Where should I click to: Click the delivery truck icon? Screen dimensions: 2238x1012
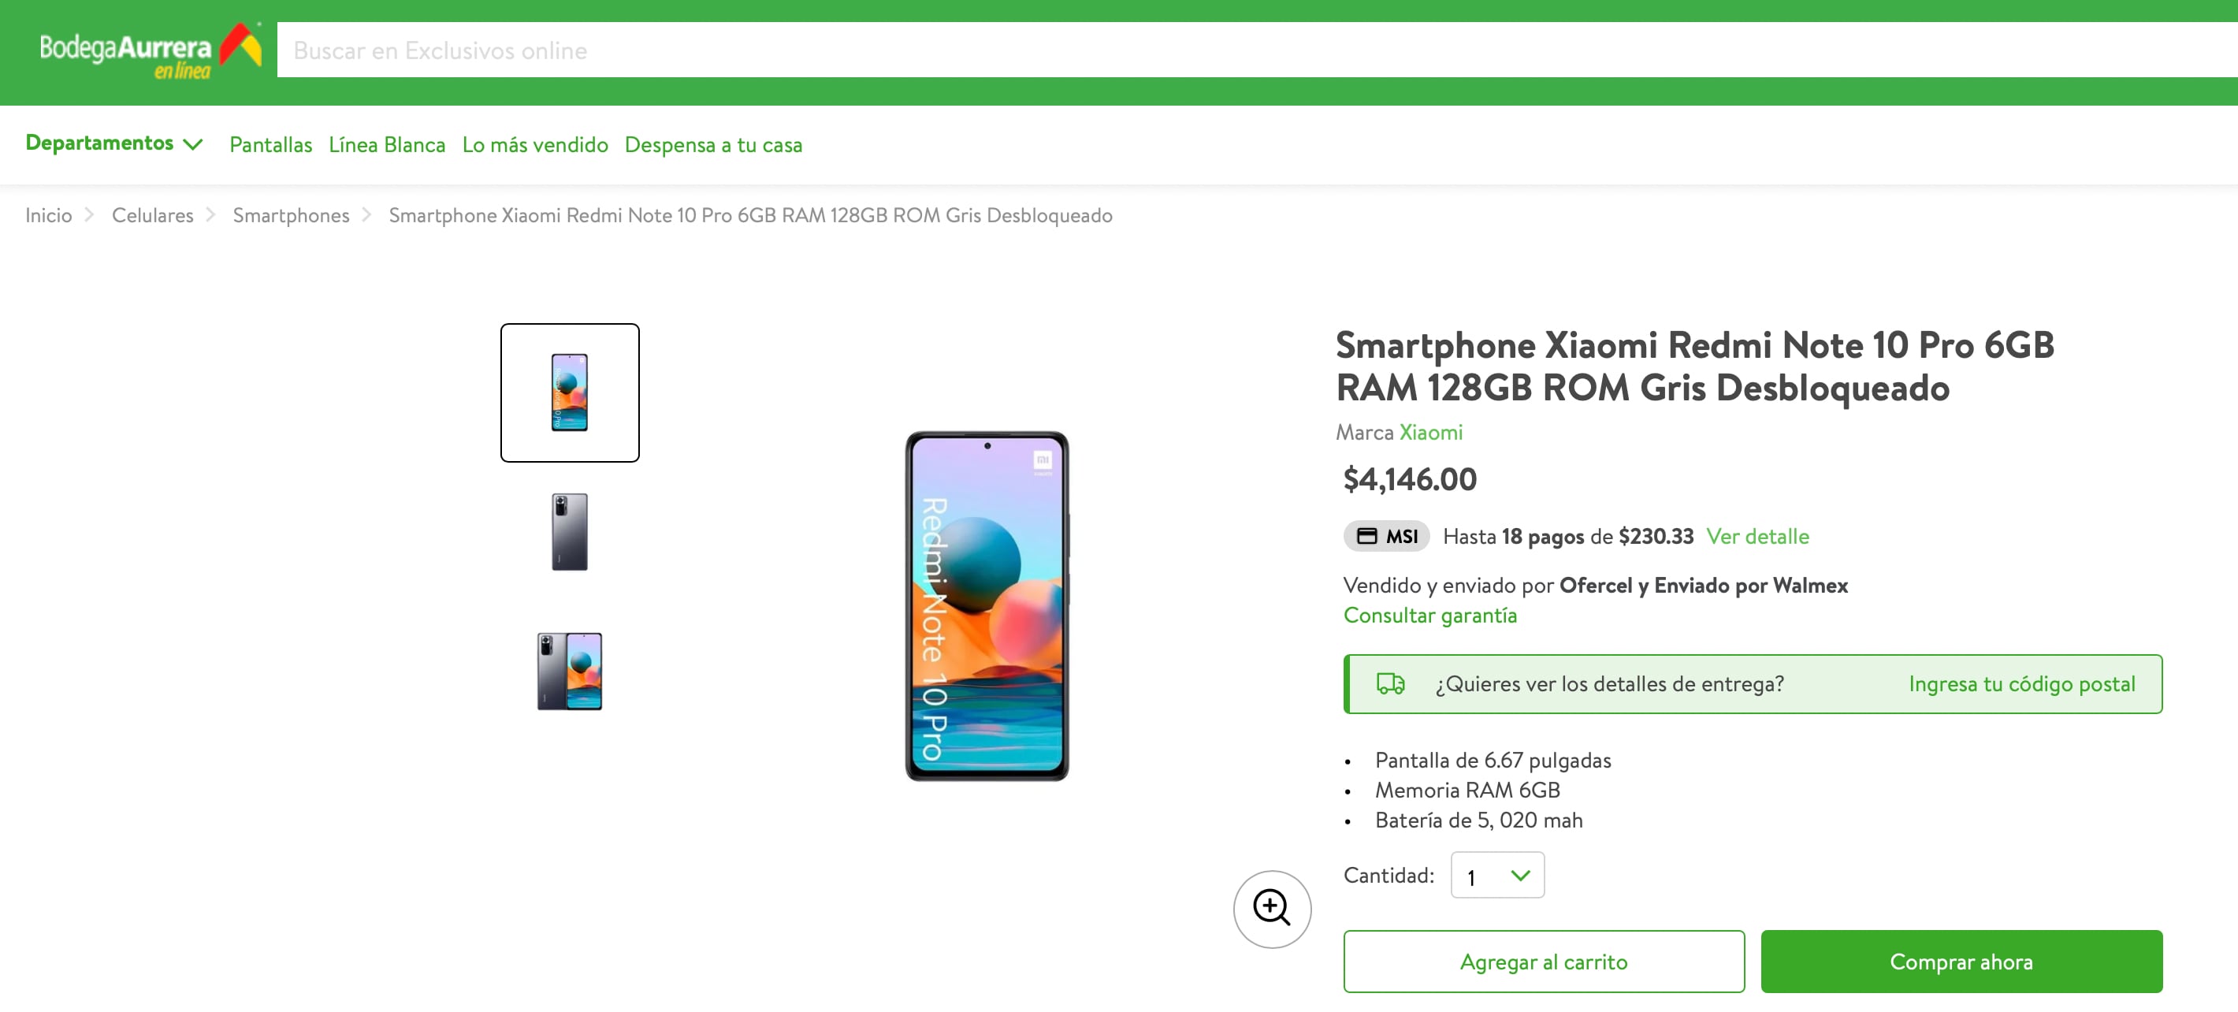point(1390,683)
